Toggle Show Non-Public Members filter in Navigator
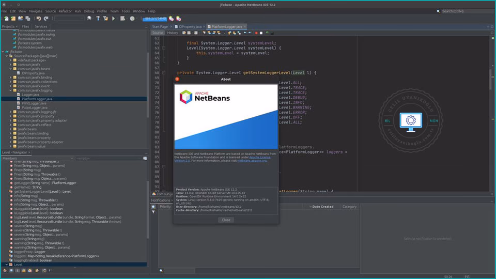This screenshot has height=279, width=496. tap(23, 270)
